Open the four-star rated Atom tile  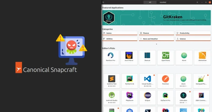click(183, 81)
